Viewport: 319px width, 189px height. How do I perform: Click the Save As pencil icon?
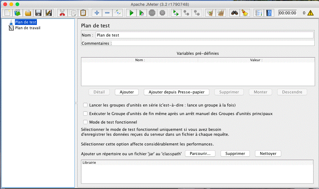click(x=49, y=13)
